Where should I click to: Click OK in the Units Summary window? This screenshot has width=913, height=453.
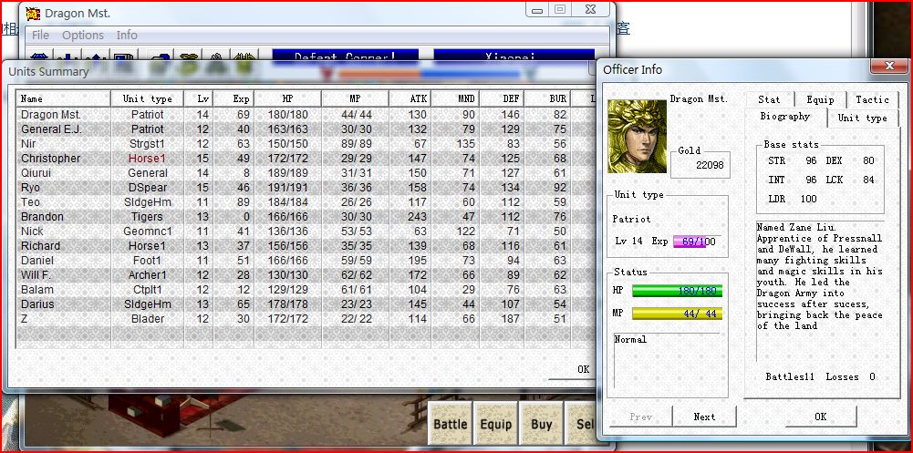pos(584,369)
